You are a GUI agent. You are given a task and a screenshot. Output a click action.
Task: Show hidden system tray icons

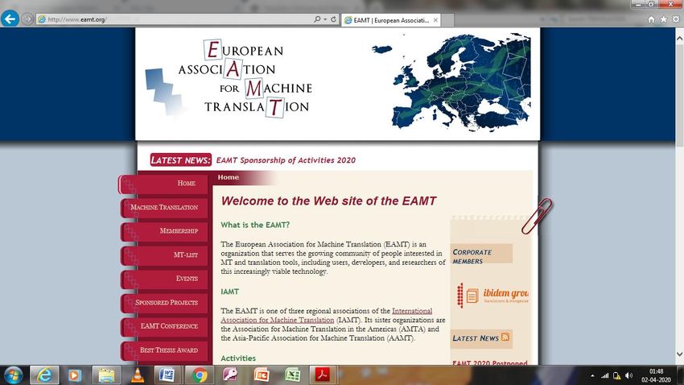592,375
